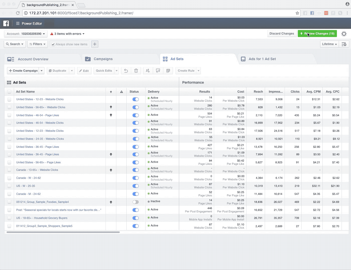Sort by the upload arrow column header
Viewport: 351px width, 270px height.
[x=111, y=92]
